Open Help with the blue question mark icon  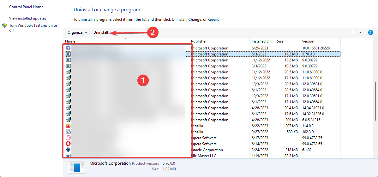[x=371, y=32]
